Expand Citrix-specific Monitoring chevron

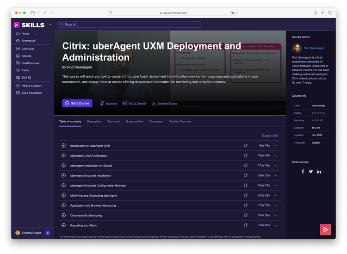pyautogui.click(x=276, y=215)
